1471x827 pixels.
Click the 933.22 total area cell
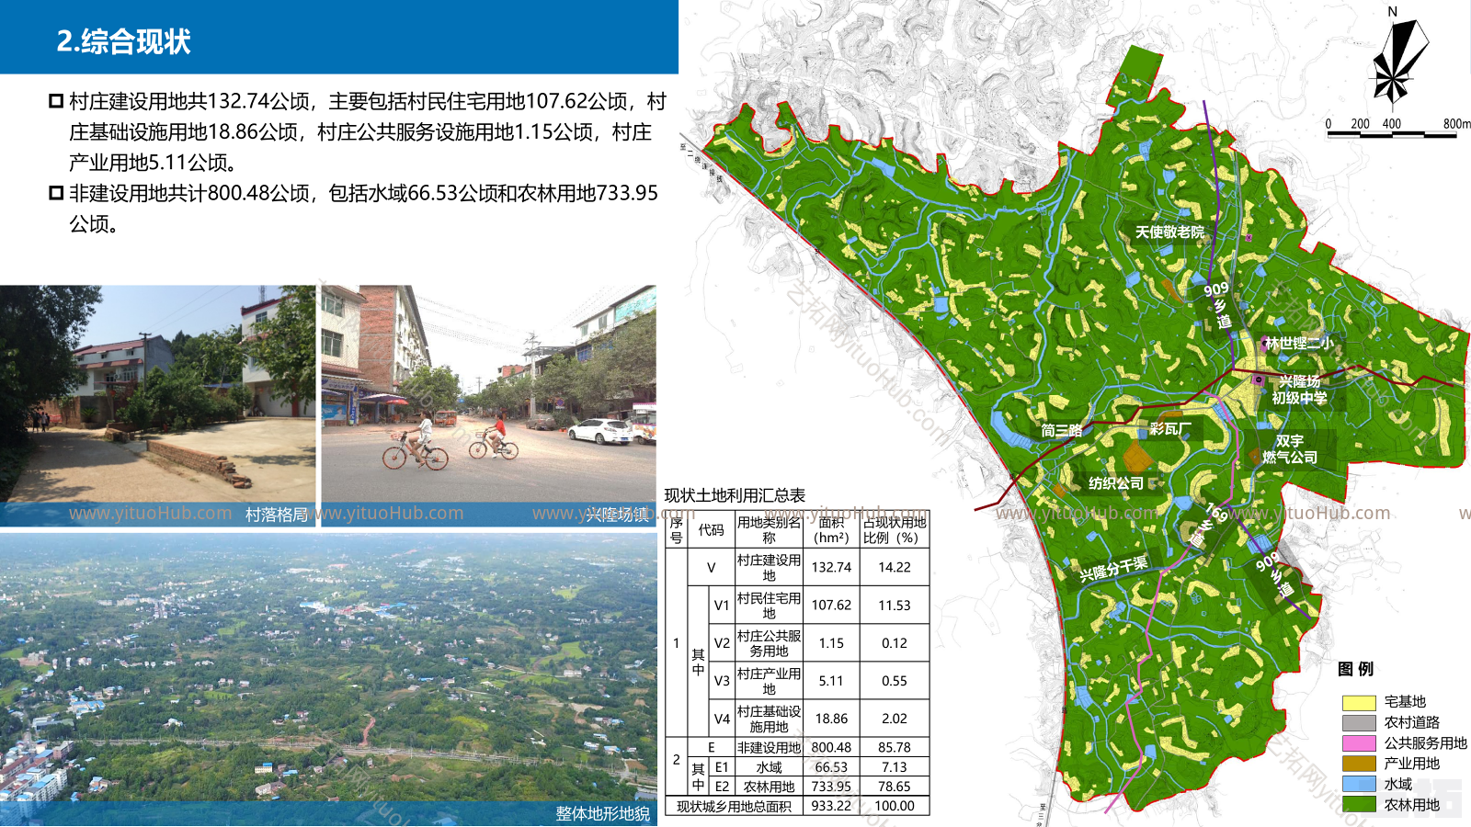[x=831, y=806]
